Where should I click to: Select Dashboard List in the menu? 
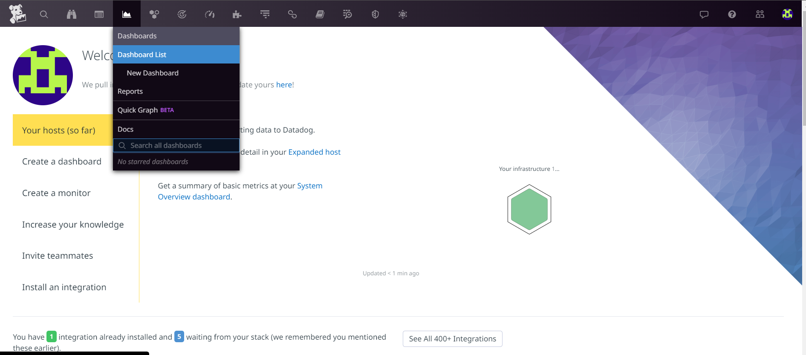pos(176,55)
